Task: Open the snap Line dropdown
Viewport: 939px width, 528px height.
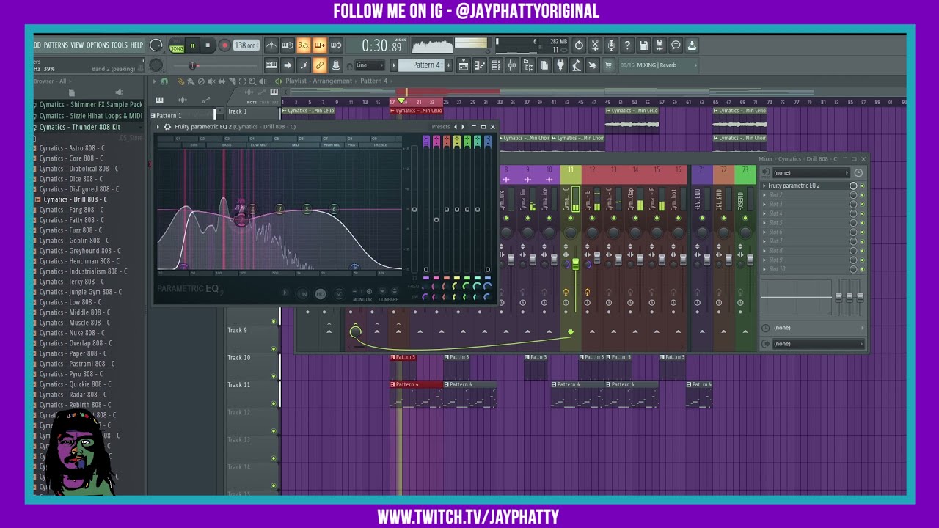Action: [x=370, y=65]
